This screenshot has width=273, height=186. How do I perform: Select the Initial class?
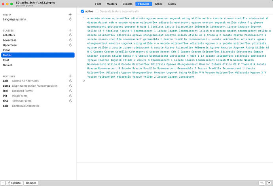coord(37,50)
